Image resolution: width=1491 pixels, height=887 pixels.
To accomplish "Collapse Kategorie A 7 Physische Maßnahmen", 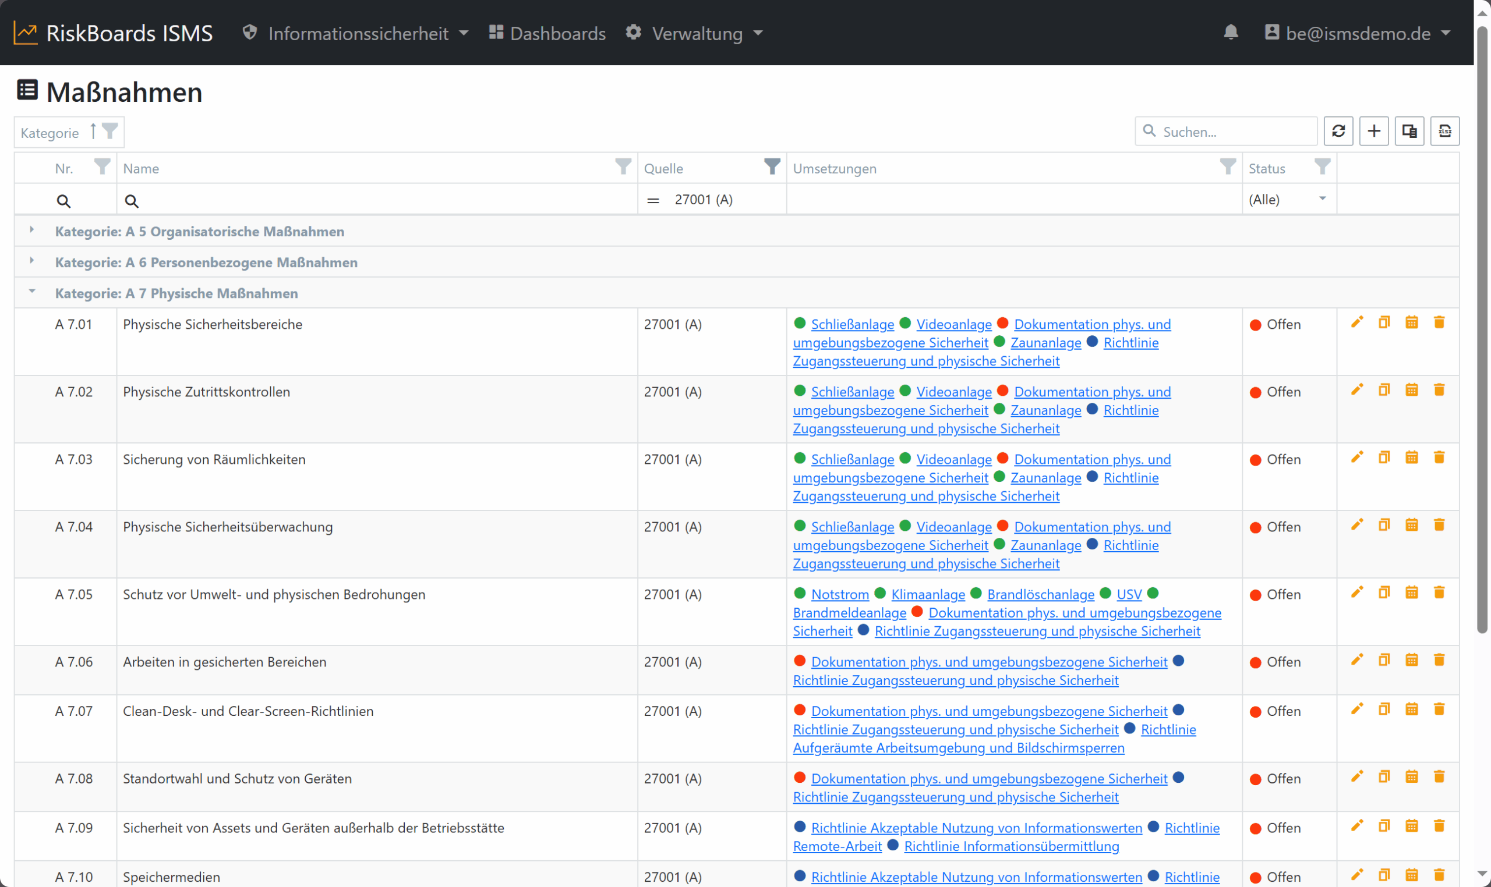I will pyautogui.click(x=31, y=292).
